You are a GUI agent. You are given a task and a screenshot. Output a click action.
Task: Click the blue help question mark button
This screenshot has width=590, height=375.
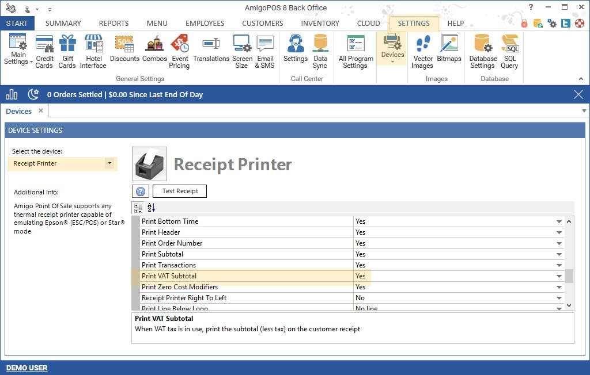(141, 192)
